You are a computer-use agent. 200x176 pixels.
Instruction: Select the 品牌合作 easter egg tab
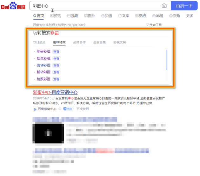[79, 42]
